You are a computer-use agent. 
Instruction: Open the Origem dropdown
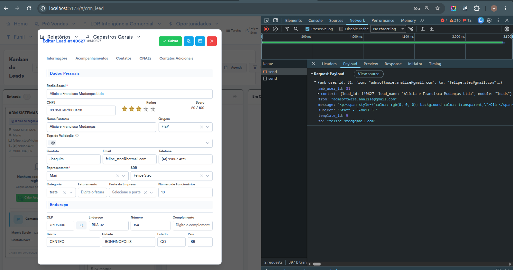(x=208, y=127)
